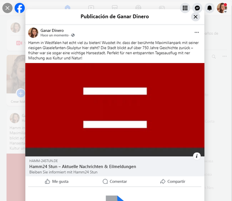Open post options three-dot menu
This screenshot has height=201, width=232.
[197, 32]
